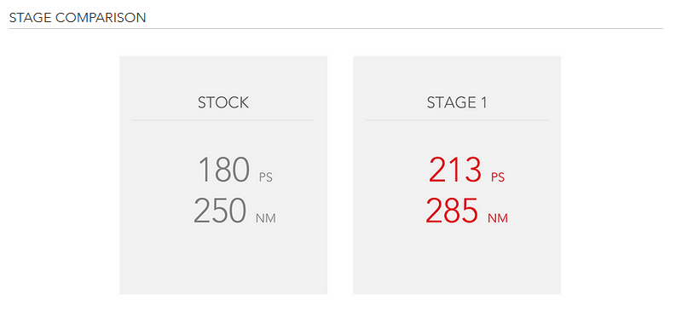Click the empty bottom area of STOCK card
This screenshot has height=312, width=676.
223,261
